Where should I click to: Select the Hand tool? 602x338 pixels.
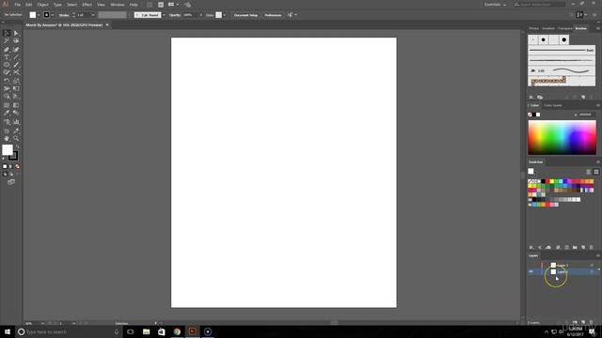click(7, 138)
